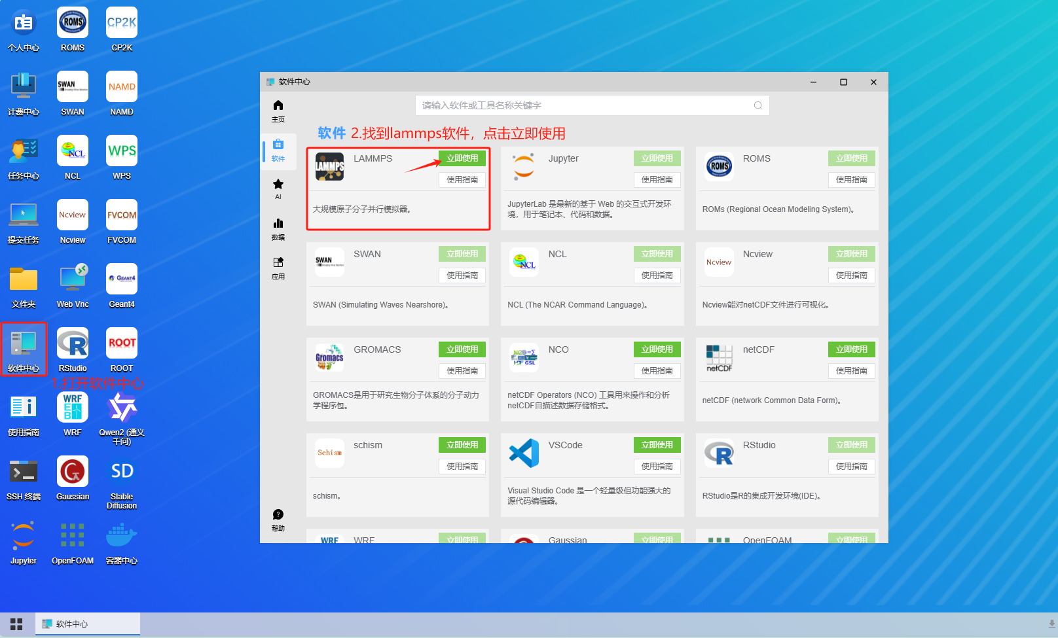The width and height of the screenshot is (1058, 638).
Task: Click 立即使用 for GROMACS
Action: click(x=462, y=349)
